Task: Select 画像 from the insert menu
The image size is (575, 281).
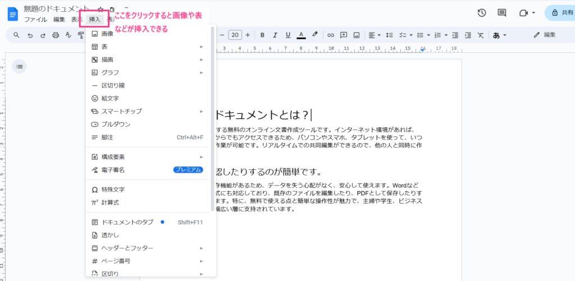Action: point(107,34)
